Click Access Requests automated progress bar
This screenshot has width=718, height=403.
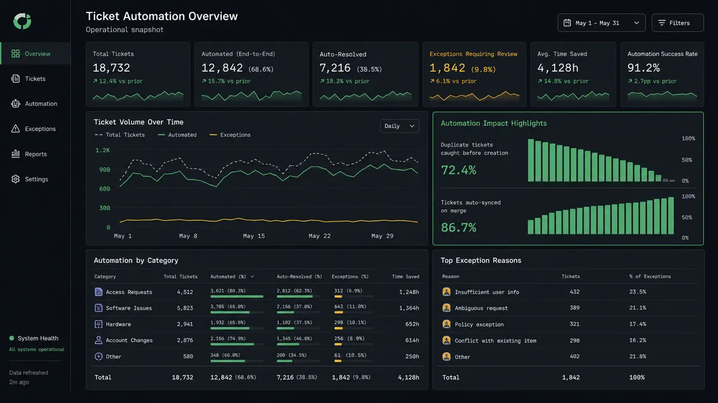pos(237,296)
